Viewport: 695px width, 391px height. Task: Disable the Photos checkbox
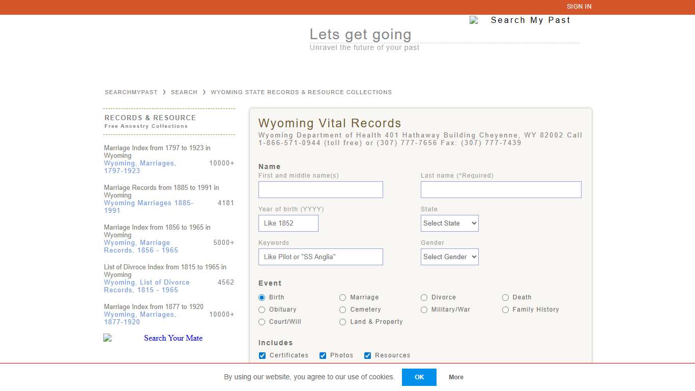tap(323, 355)
